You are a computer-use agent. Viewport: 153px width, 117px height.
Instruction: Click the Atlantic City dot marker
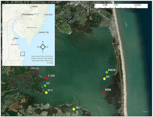(x=38, y=34)
